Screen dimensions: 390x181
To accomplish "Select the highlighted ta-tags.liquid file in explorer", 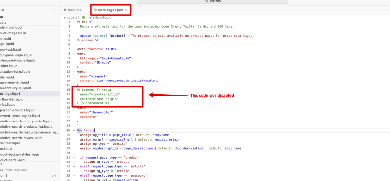I will point(30,94).
